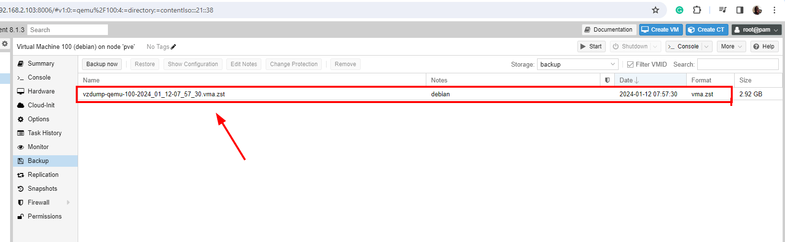Toggle the Filter VMID checkbox
The image size is (785, 242).
click(x=630, y=64)
